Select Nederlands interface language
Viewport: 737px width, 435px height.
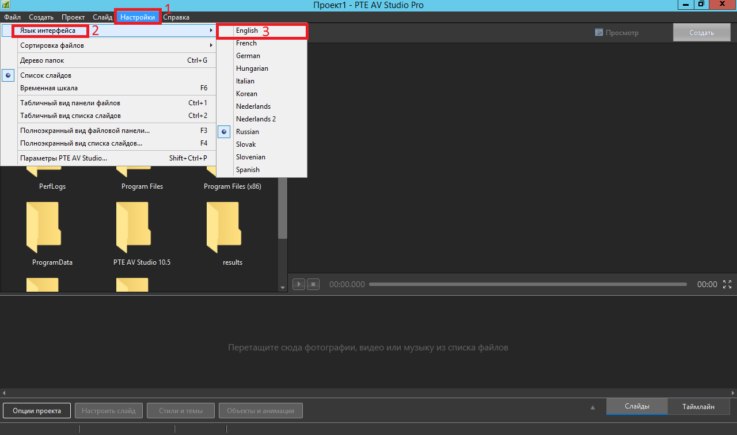262,106
